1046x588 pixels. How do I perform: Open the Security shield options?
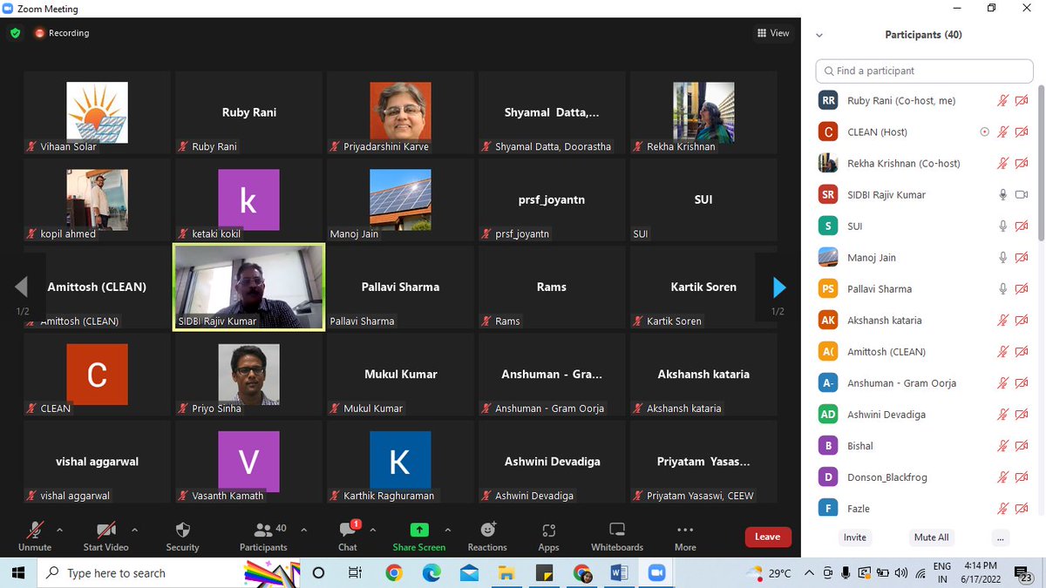(182, 536)
